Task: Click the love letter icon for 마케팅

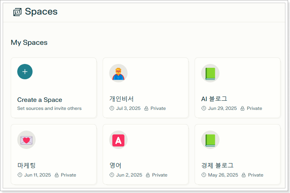Action: pyautogui.click(x=26, y=140)
